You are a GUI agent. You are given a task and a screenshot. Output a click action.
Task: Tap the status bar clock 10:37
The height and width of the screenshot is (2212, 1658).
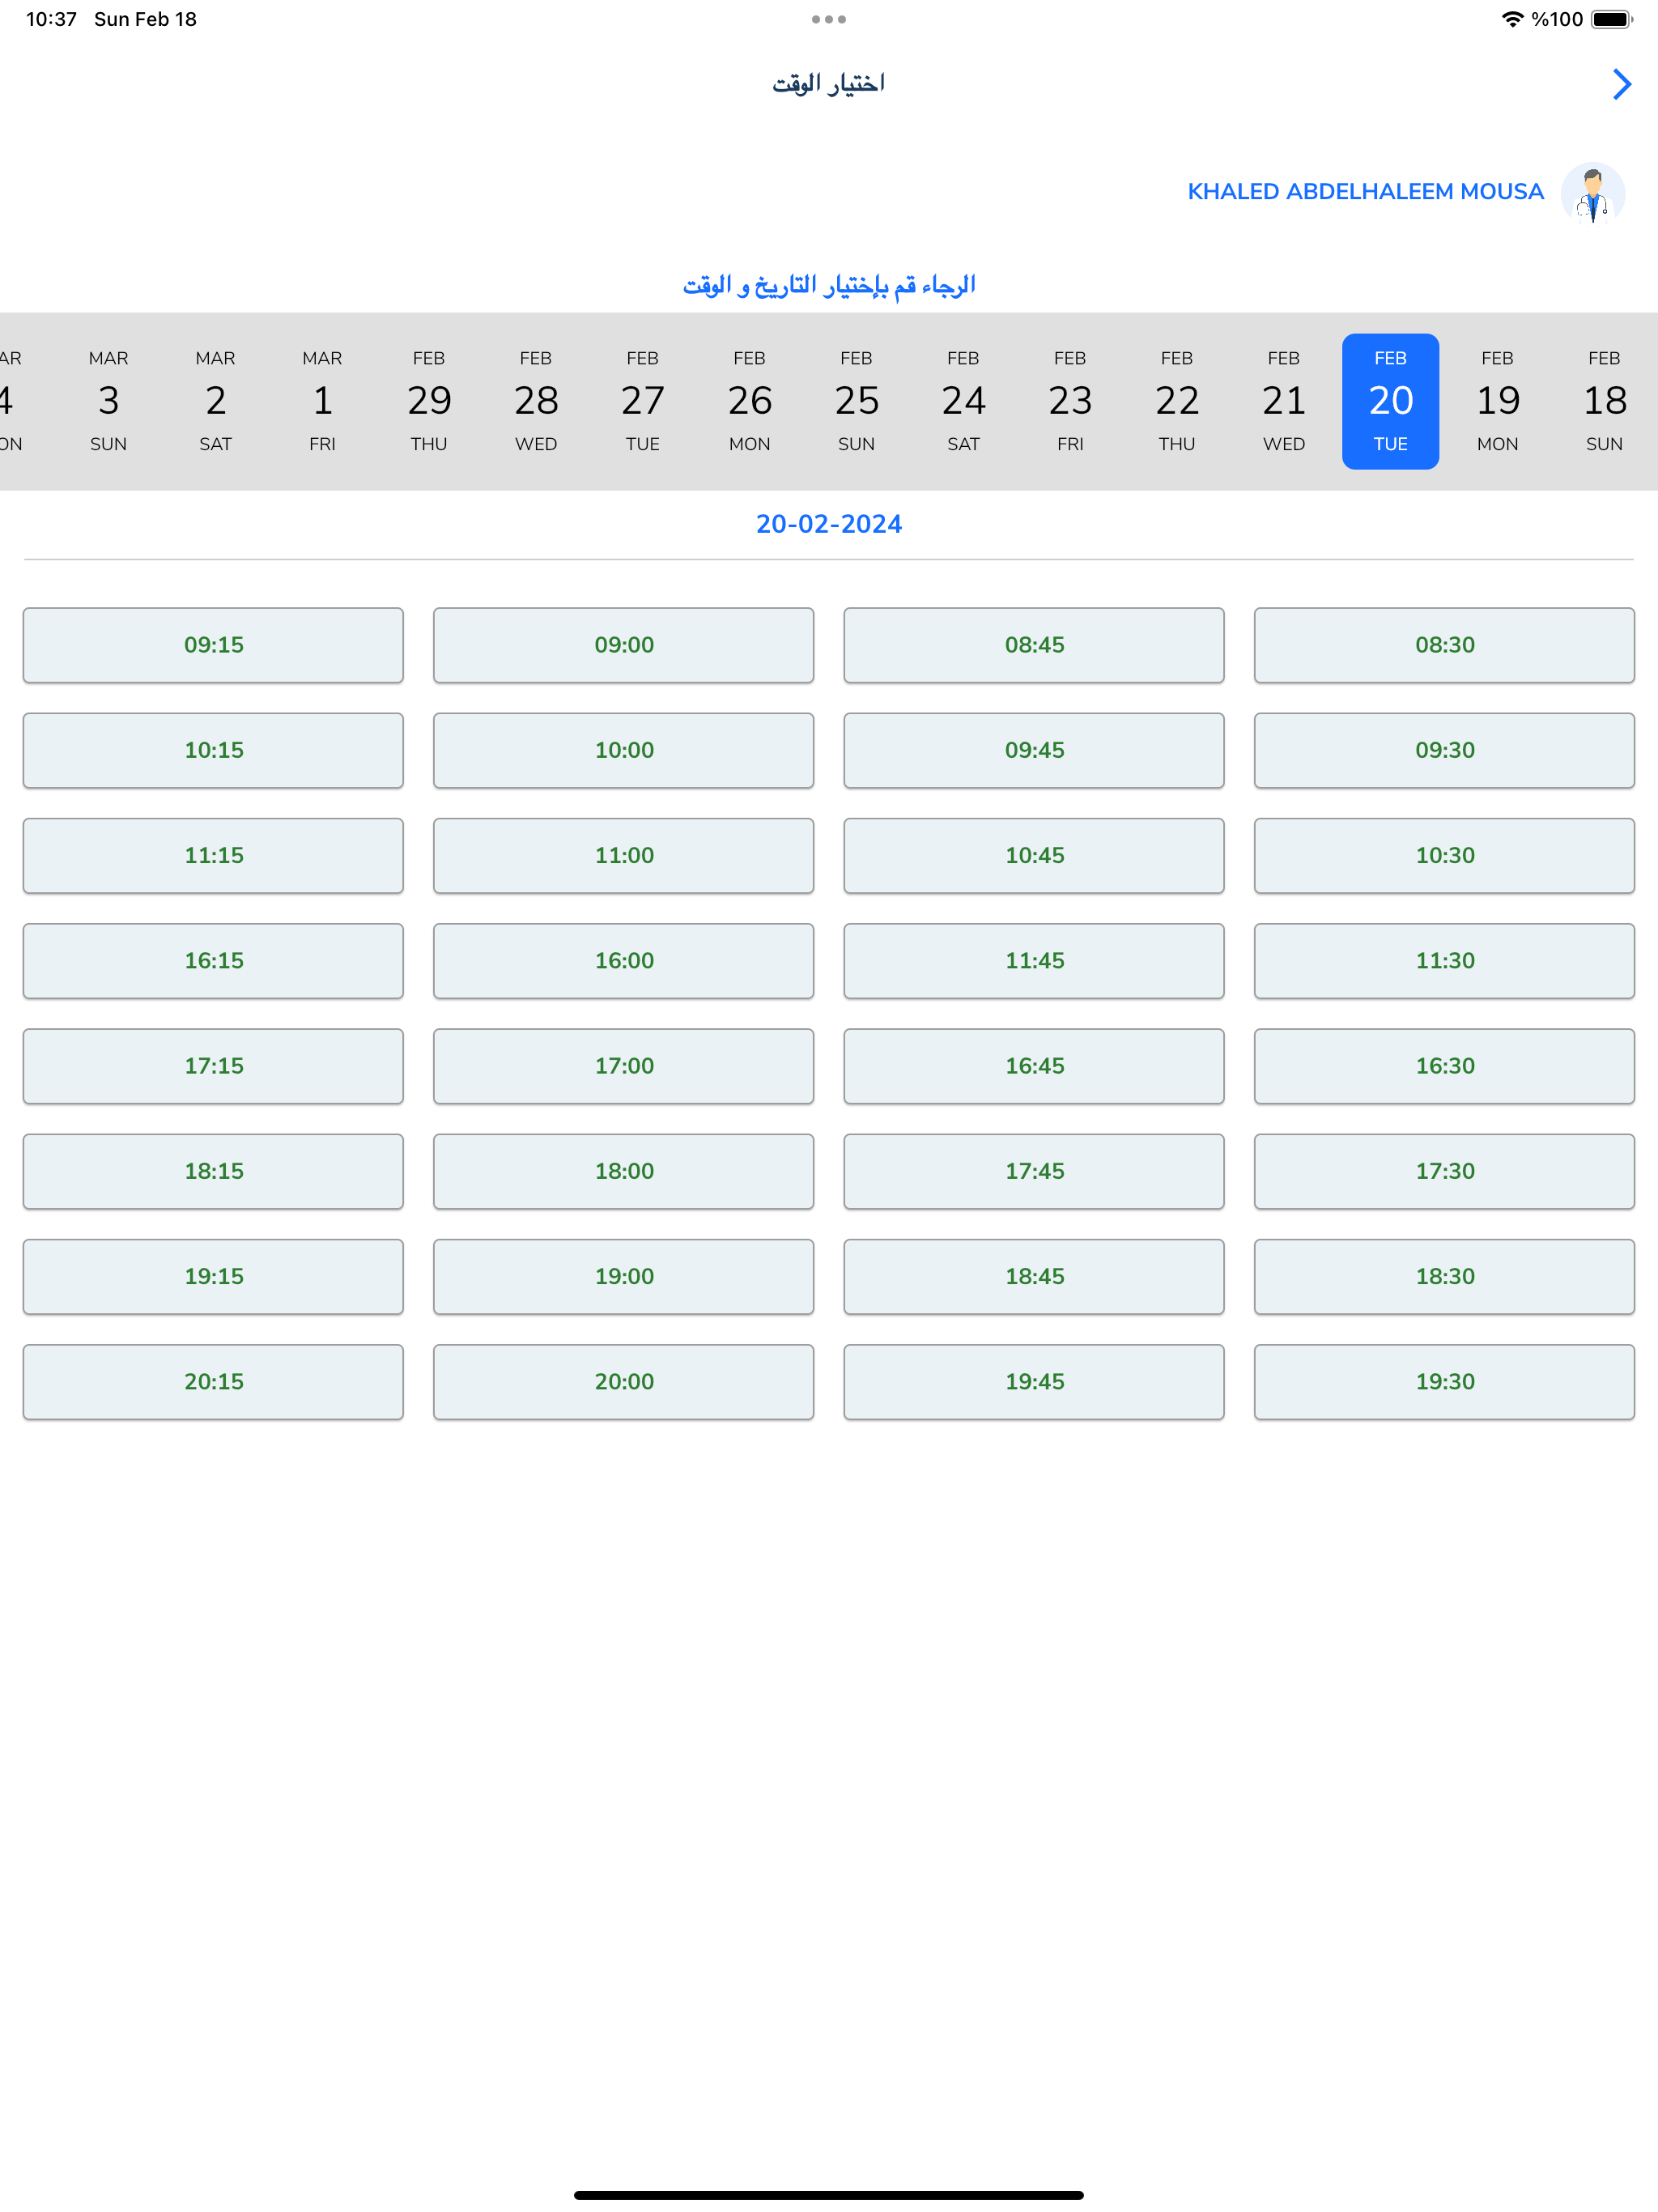point(51,19)
